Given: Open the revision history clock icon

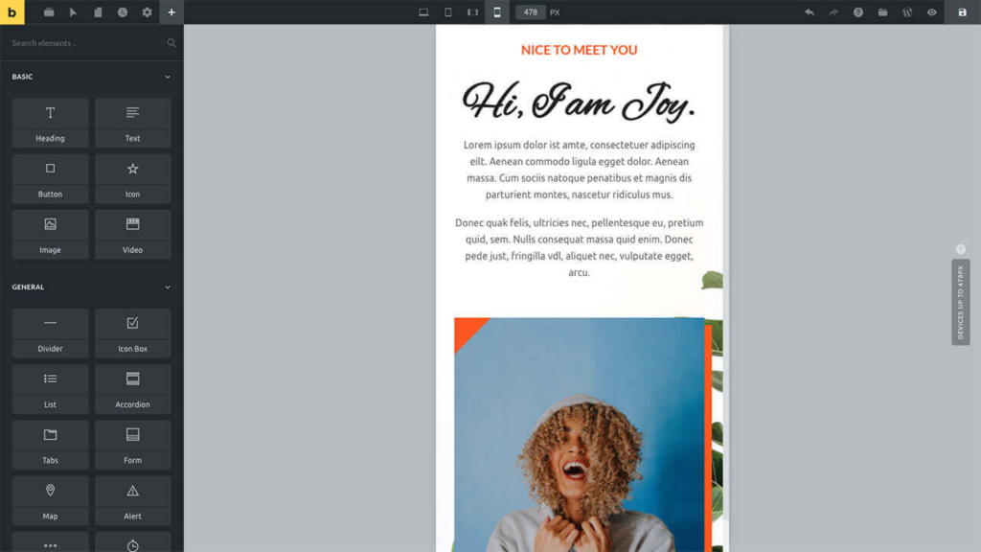Looking at the screenshot, I should [x=123, y=12].
